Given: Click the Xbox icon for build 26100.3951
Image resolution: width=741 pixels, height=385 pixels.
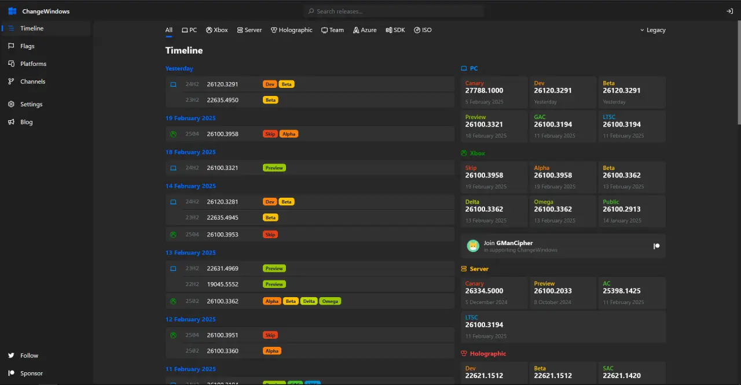Looking at the screenshot, I should tap(173, 335).
